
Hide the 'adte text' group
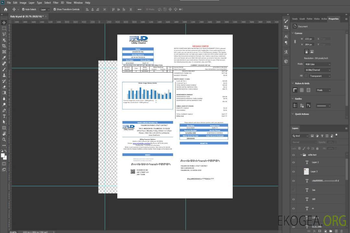click(x=294, y=155)
